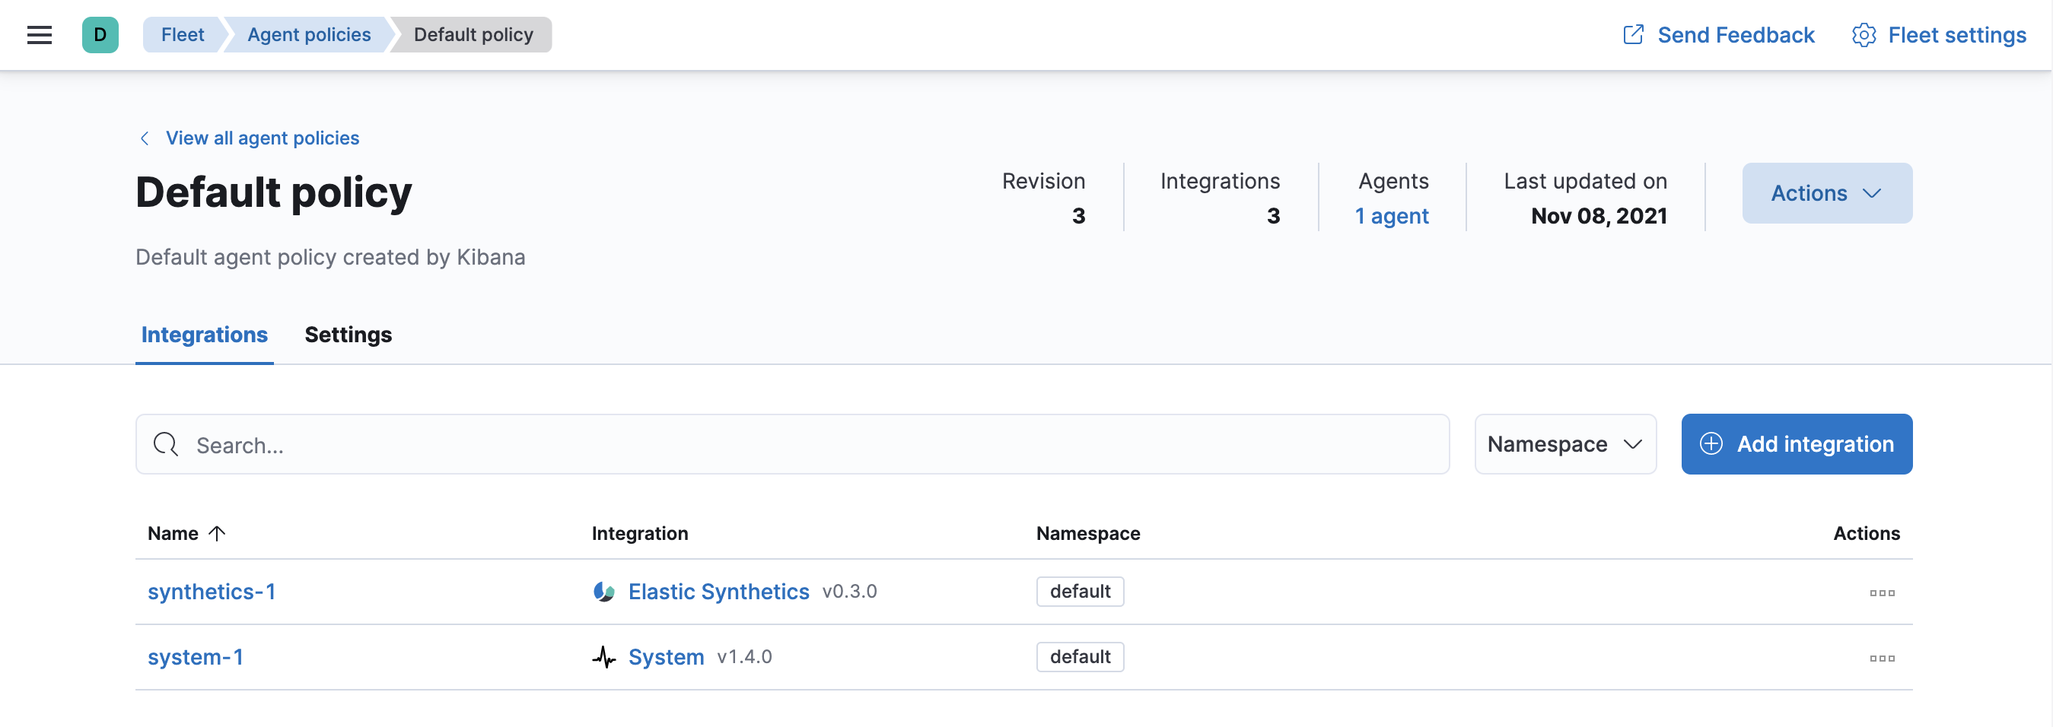The image size is (2053, 727).
Task: Click the Add integration button
Action: point(1797,443)
